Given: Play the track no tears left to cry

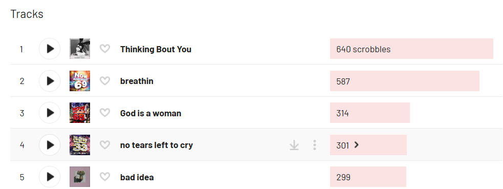Looking at the screenshot, I should [x=50, y=145].
